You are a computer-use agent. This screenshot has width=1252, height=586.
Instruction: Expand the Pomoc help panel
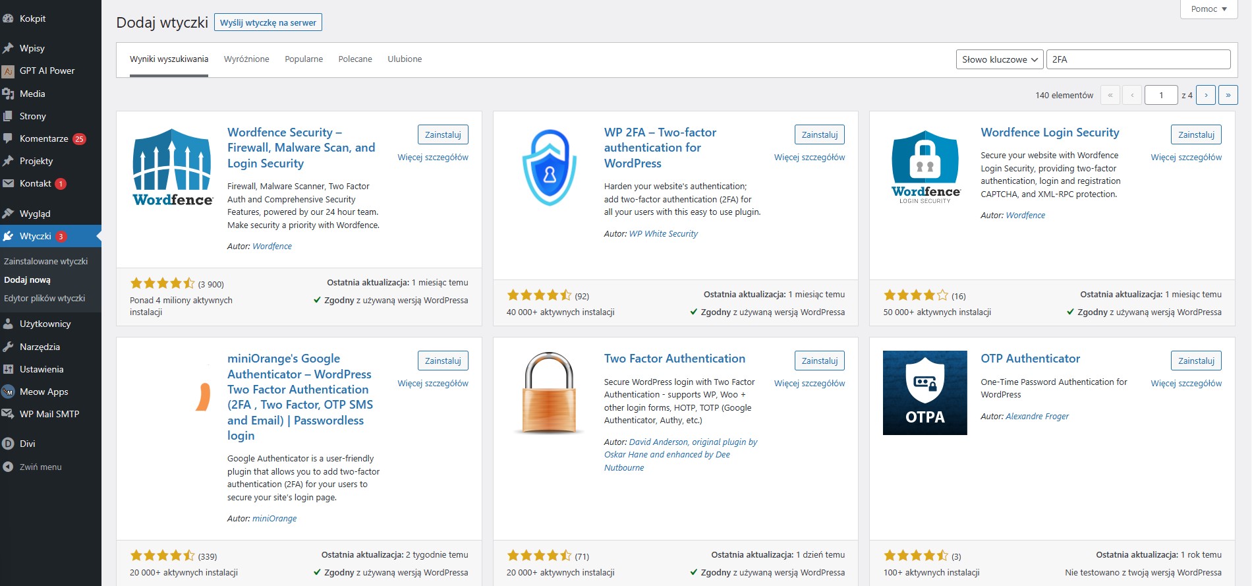coord(1209,9)
